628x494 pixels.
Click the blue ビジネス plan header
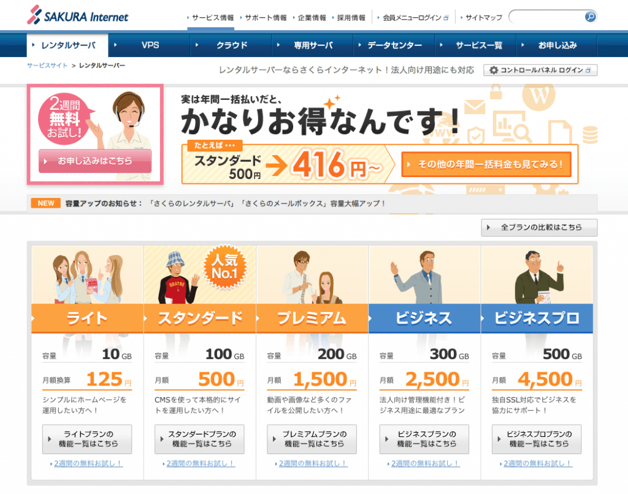424,318
